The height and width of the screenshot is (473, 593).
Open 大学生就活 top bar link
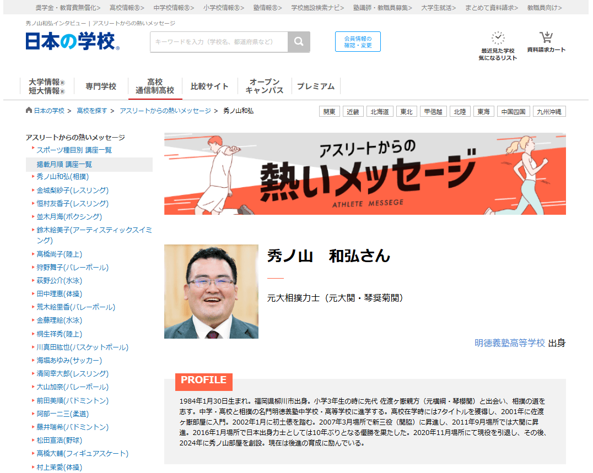click(x=439, y=8)
